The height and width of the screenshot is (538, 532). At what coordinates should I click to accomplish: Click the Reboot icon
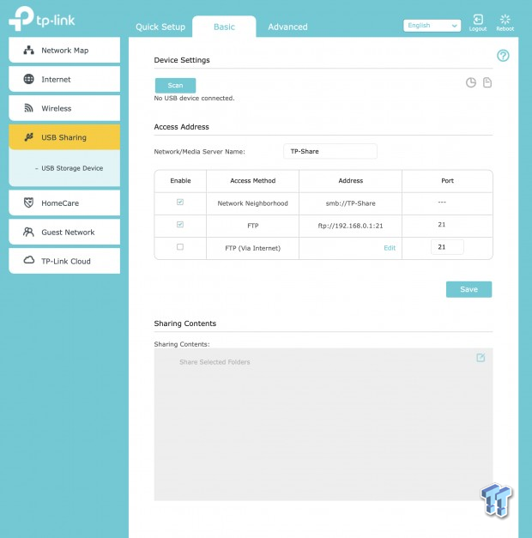(505, 20)
